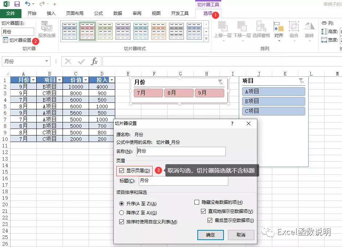
Task: Click the formula bar cancel X icon
Action: click(68, 61)
